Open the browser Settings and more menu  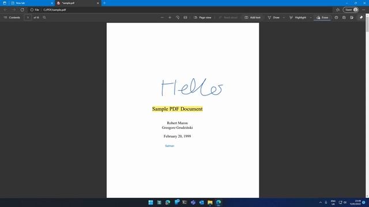coord(364,10)
